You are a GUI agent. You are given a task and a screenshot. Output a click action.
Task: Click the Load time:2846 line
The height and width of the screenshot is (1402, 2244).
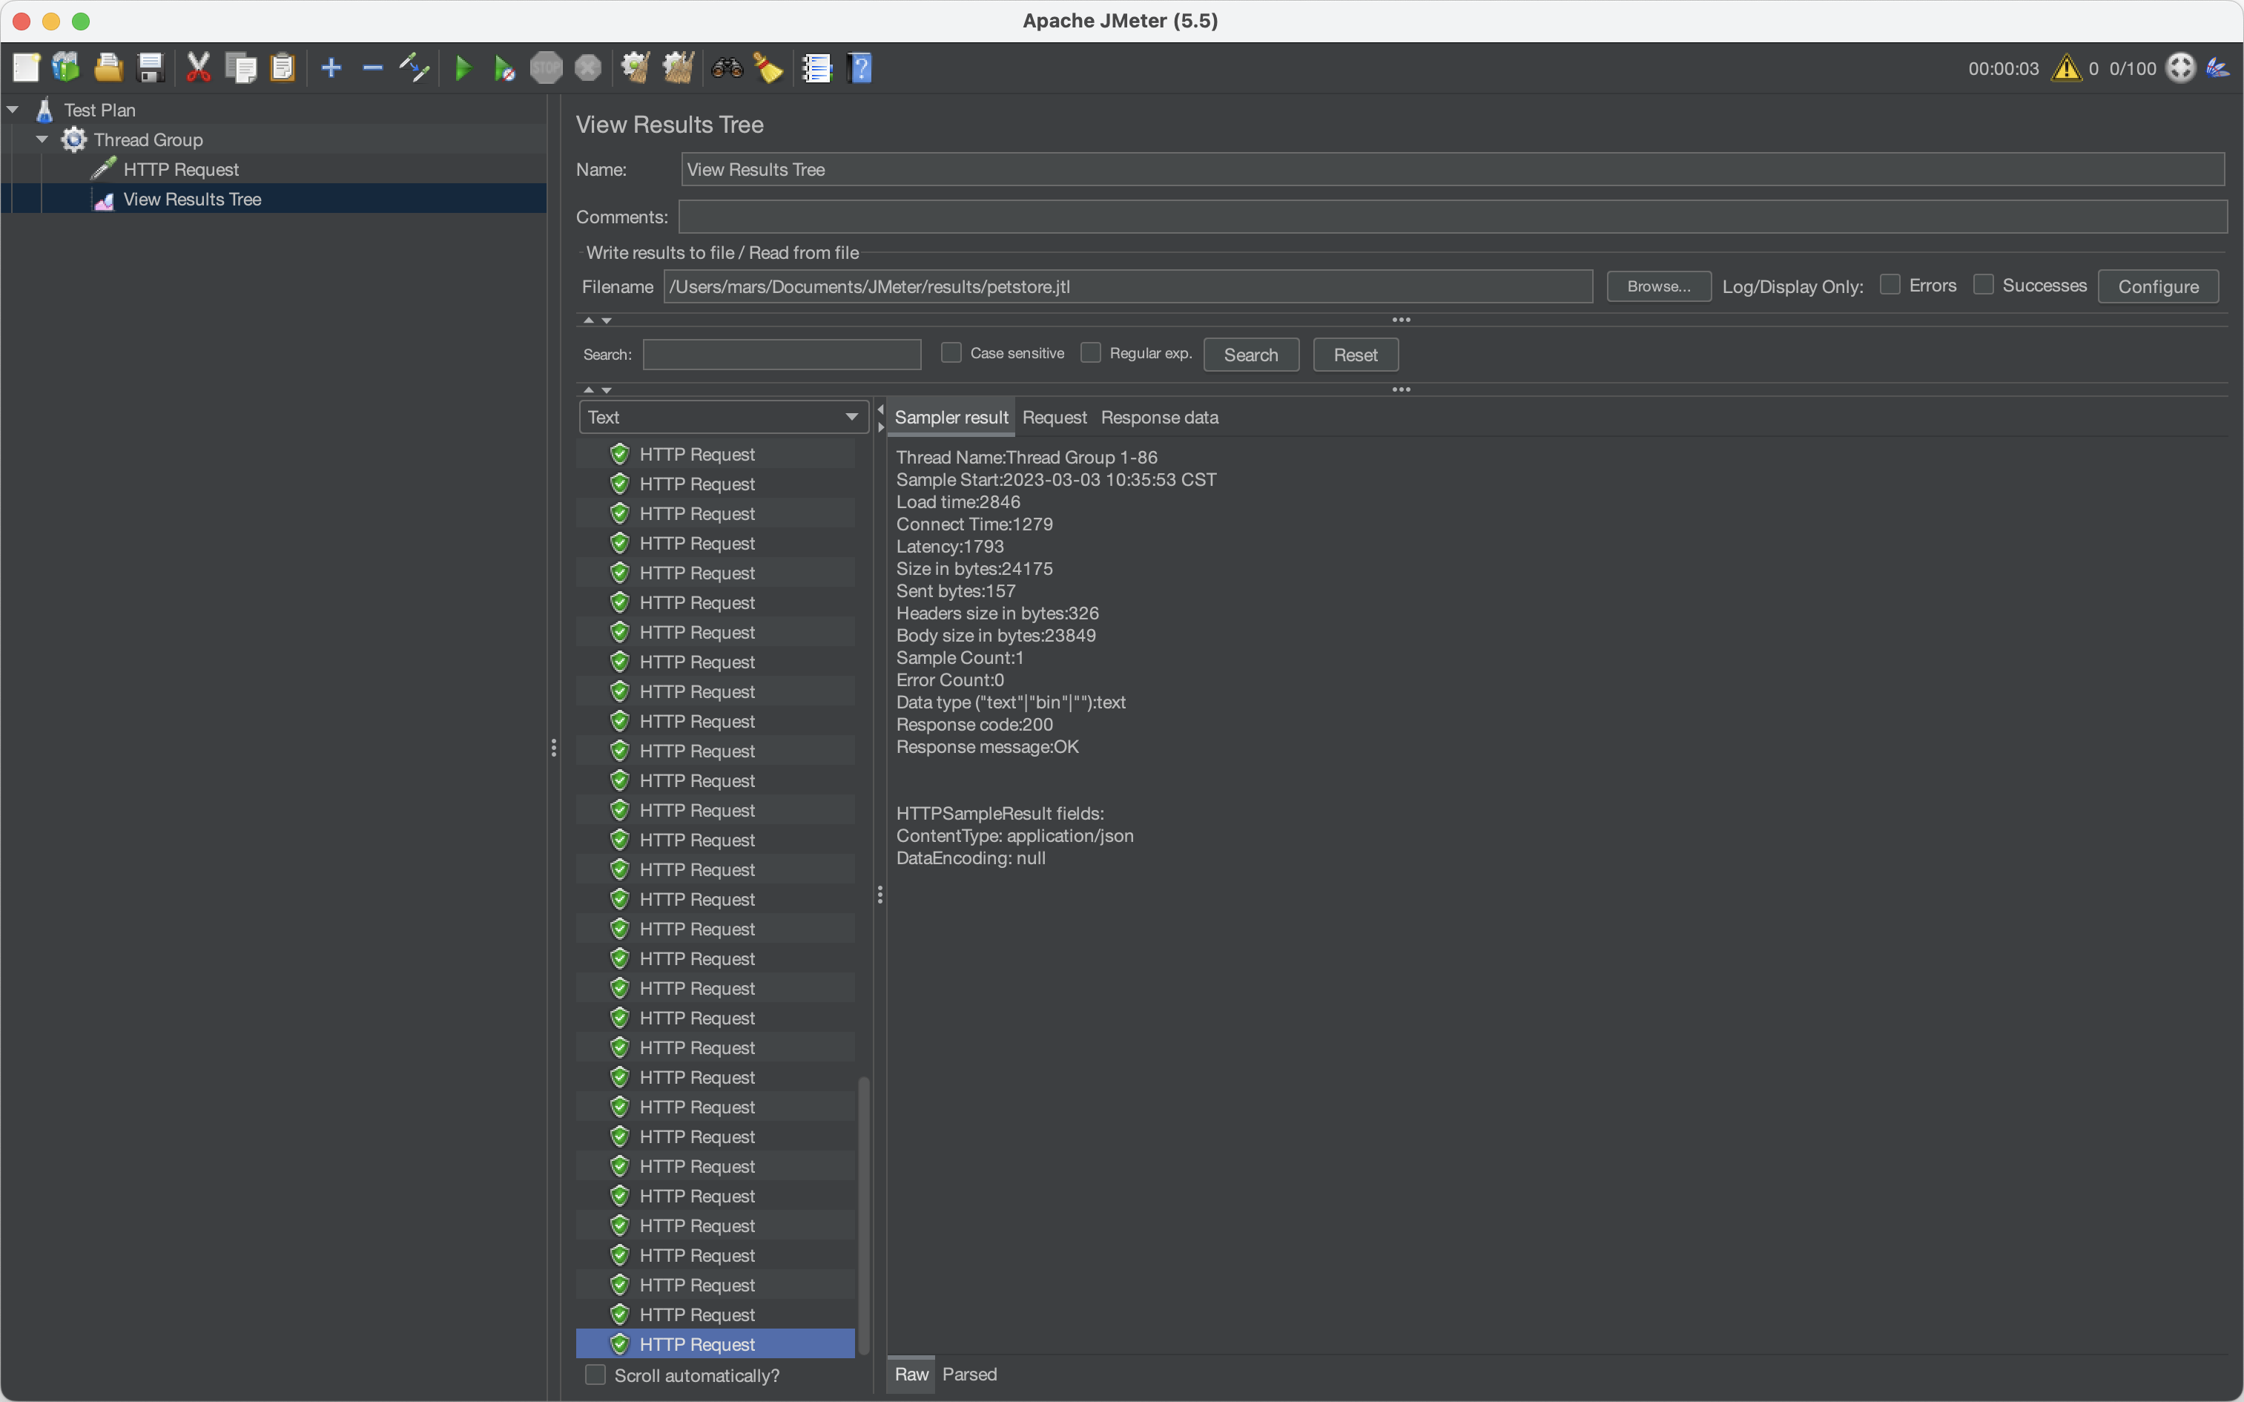(x=957, y=503)
